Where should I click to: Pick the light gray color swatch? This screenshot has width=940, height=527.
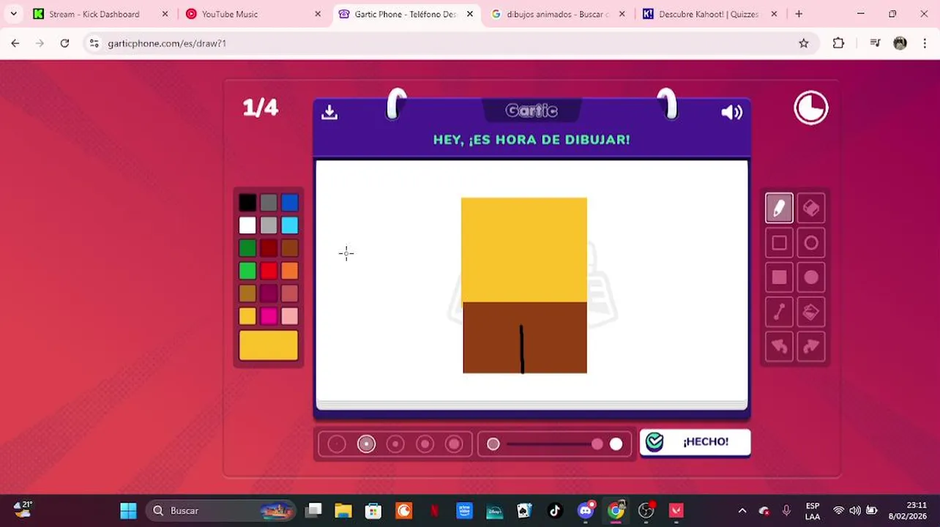point(269,225)
